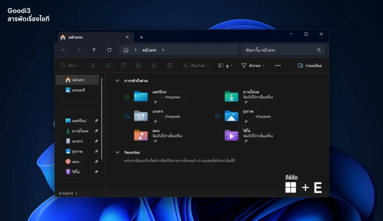Viewport: 383px width, 221px height.
Task: Toggle the รายละเอียด details pane
Action: (x=309, y=65)
